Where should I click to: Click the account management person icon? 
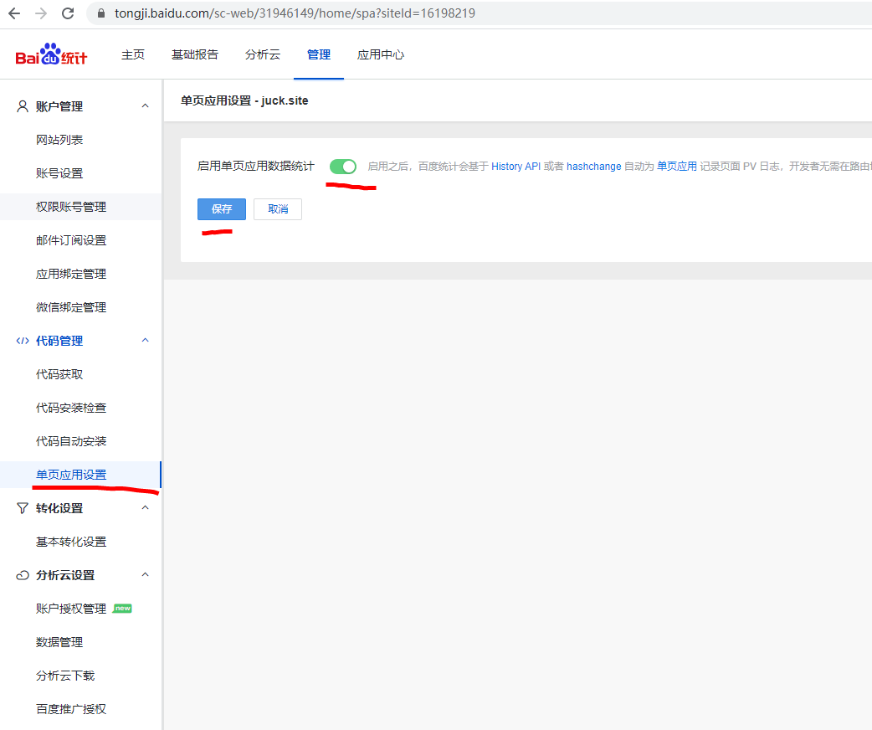(x=23, y=106)
